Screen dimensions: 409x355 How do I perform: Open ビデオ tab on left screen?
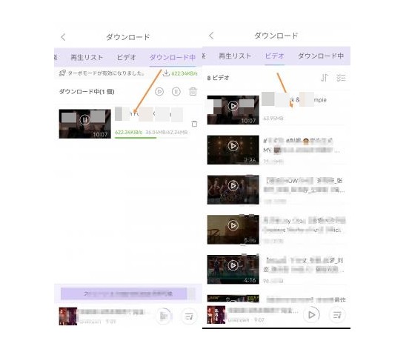[x=126, y=57]
